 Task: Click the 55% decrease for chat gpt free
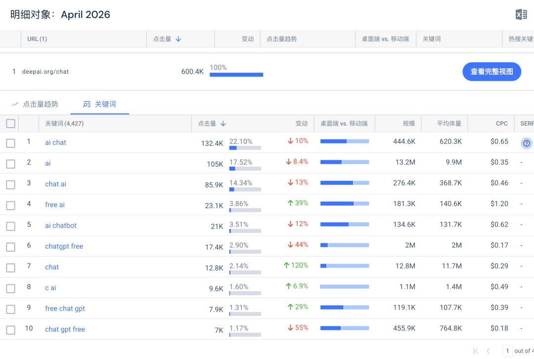298,328
